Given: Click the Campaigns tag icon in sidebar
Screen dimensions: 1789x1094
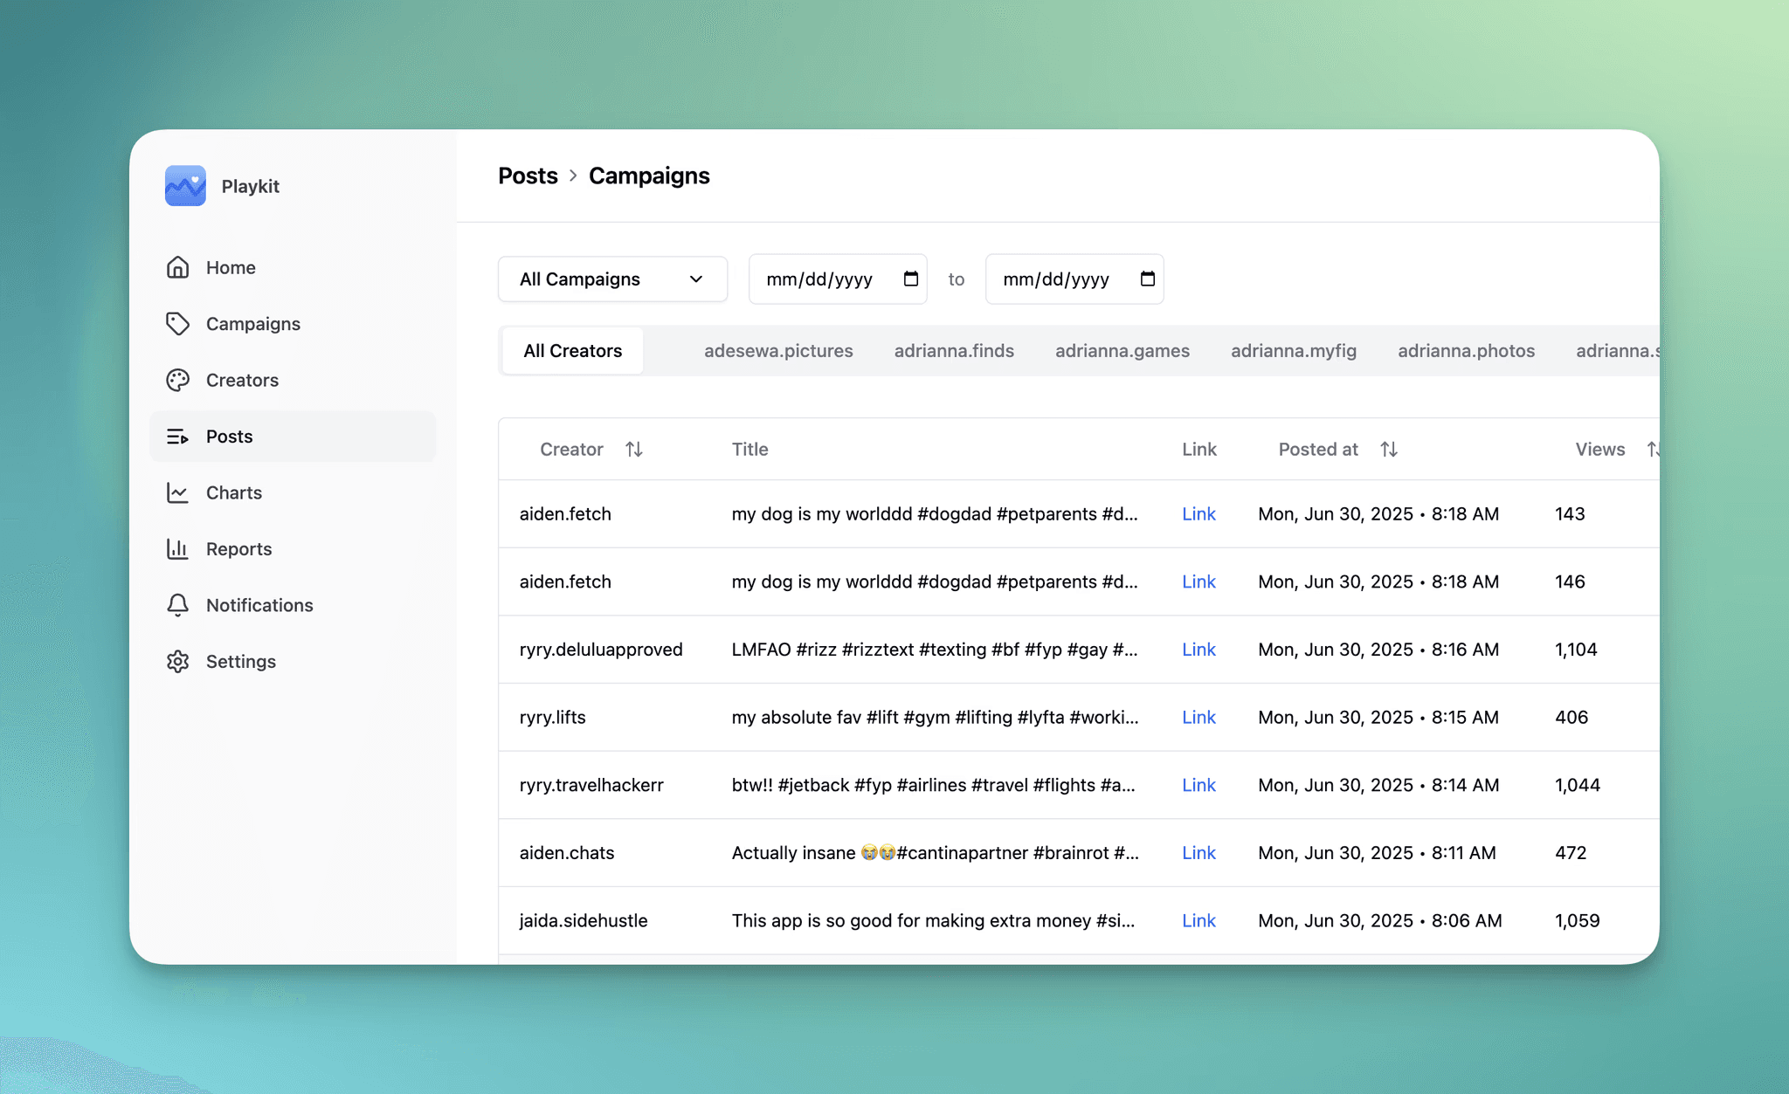Looking at the screenshot, I should 178,324.
